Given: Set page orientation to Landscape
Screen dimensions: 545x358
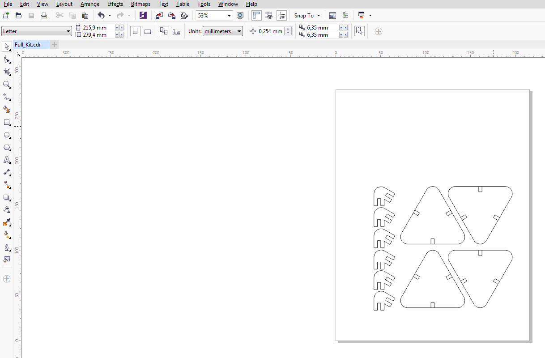Looking at the screenshot, I should 148,31.
